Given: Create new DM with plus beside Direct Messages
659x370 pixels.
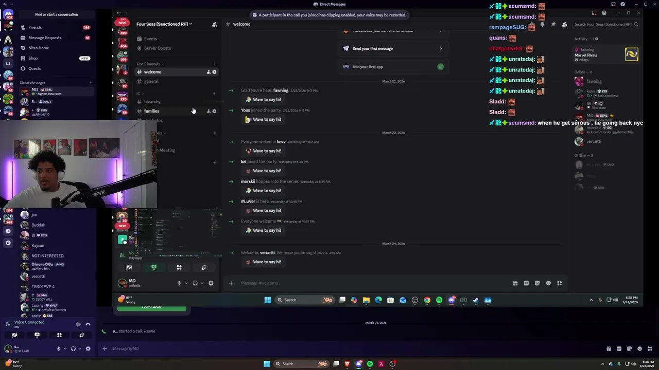Looking at the screenshot, I should click(91, 83).
